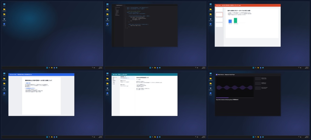Viewport: 311px width, 140px height.
Task: Open Recycle Bin on the empty desktop
Action: pos(4,19)
